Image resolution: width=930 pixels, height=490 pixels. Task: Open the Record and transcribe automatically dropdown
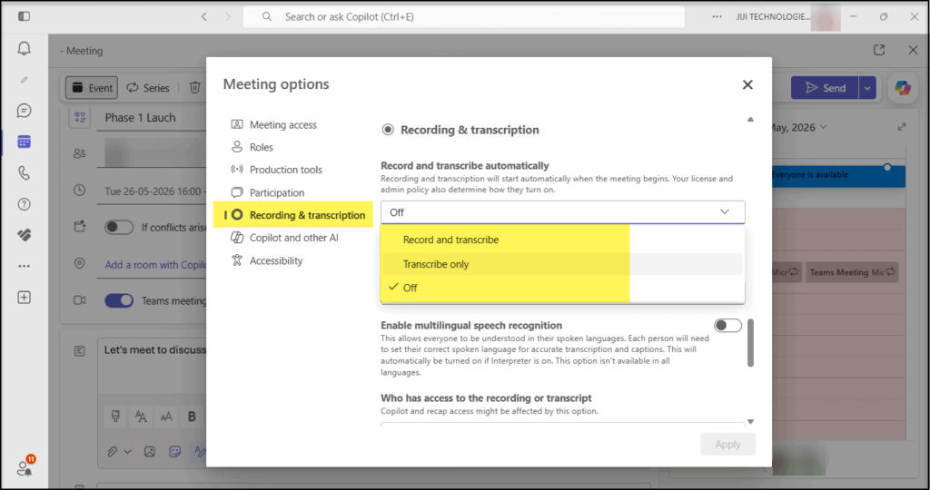click(562, 212)
